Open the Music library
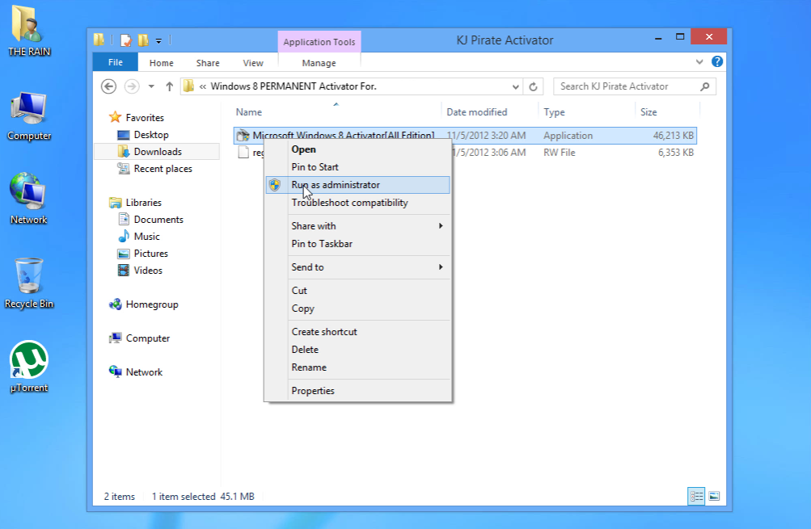Image resolution: width=811 pixels, height=529 pixels. (x=147, y=237)
